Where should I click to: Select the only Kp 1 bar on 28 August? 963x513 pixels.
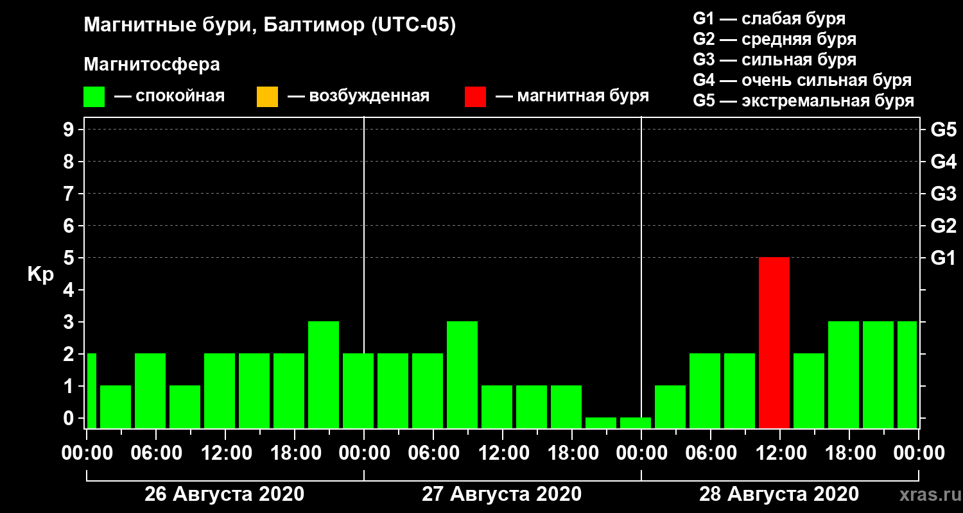[x=670, y=407]
